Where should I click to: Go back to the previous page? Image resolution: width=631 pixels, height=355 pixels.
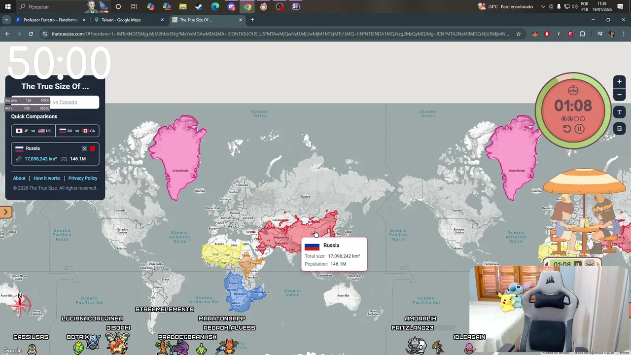point(7,34)
